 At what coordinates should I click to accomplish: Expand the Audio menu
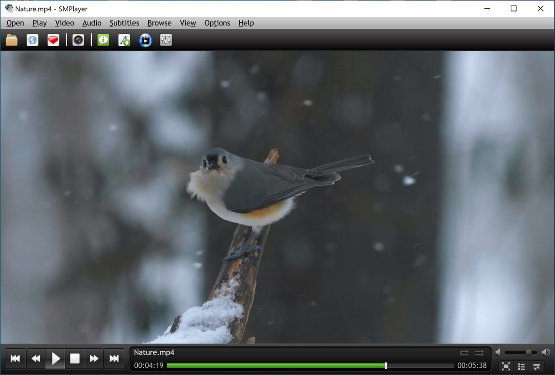tap(91, 23)
